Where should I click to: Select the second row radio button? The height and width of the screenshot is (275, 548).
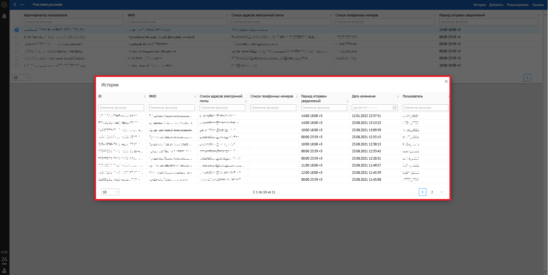click(x=17, y=37)
